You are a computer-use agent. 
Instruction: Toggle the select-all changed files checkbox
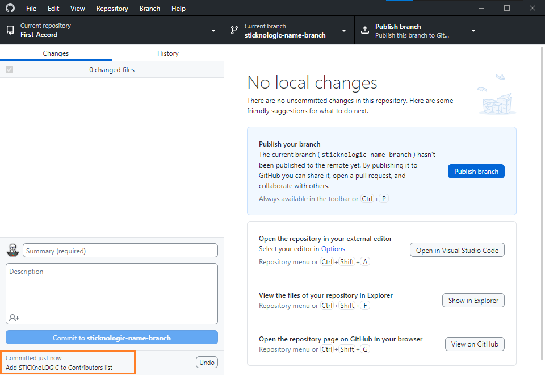(10, 69)
